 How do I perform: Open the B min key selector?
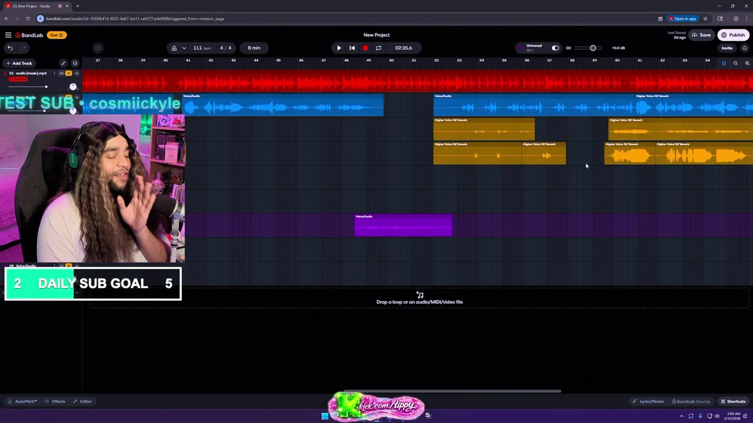[x=254, y=48]
